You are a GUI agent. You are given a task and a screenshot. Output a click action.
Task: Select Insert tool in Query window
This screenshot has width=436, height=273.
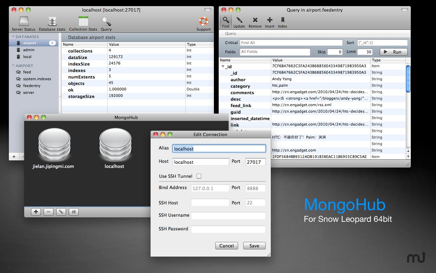270,22
